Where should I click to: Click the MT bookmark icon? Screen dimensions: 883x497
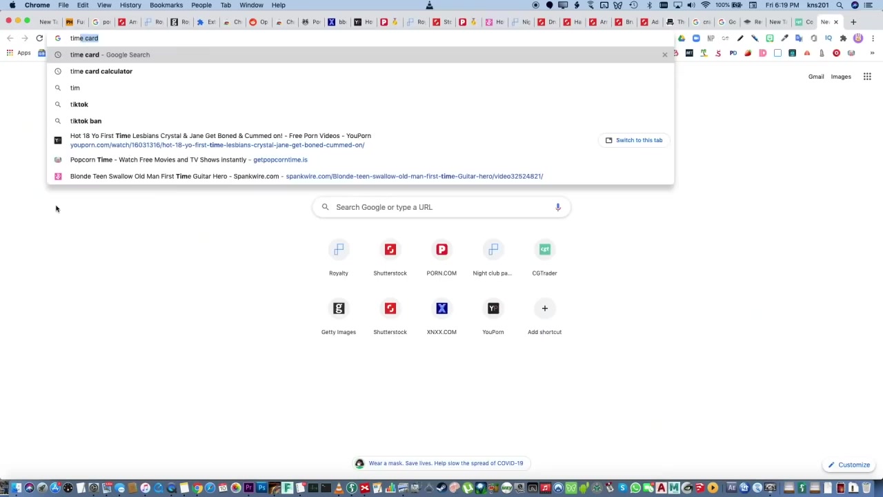[x=689, y=53]
